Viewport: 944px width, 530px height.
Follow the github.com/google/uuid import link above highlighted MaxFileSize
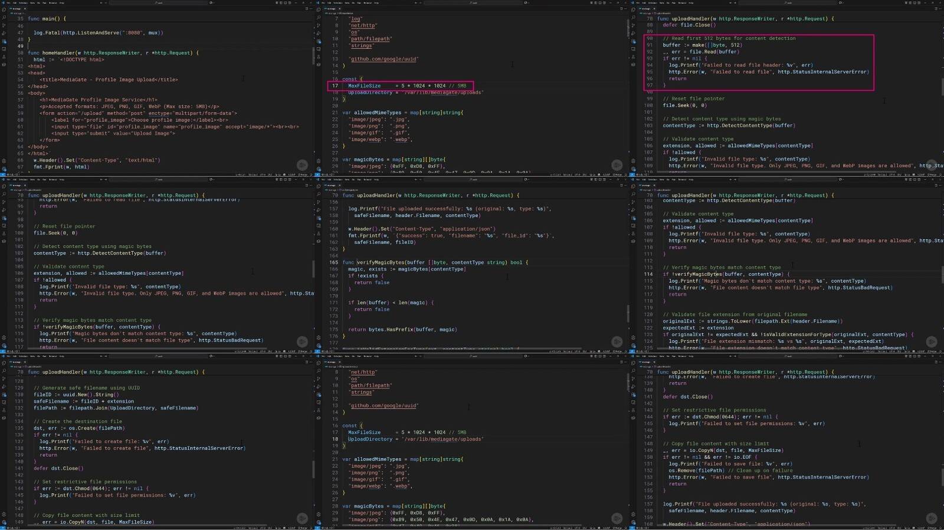click(x=384, y=59)
